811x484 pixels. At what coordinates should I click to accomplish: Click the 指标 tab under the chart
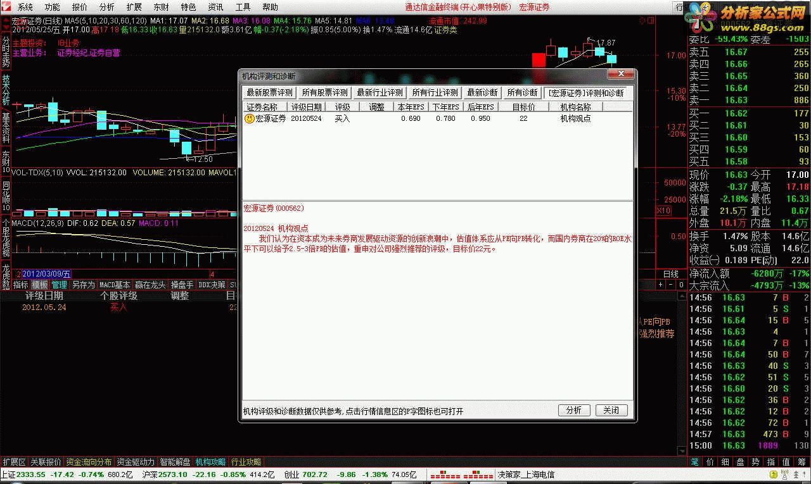coord(21,285)
